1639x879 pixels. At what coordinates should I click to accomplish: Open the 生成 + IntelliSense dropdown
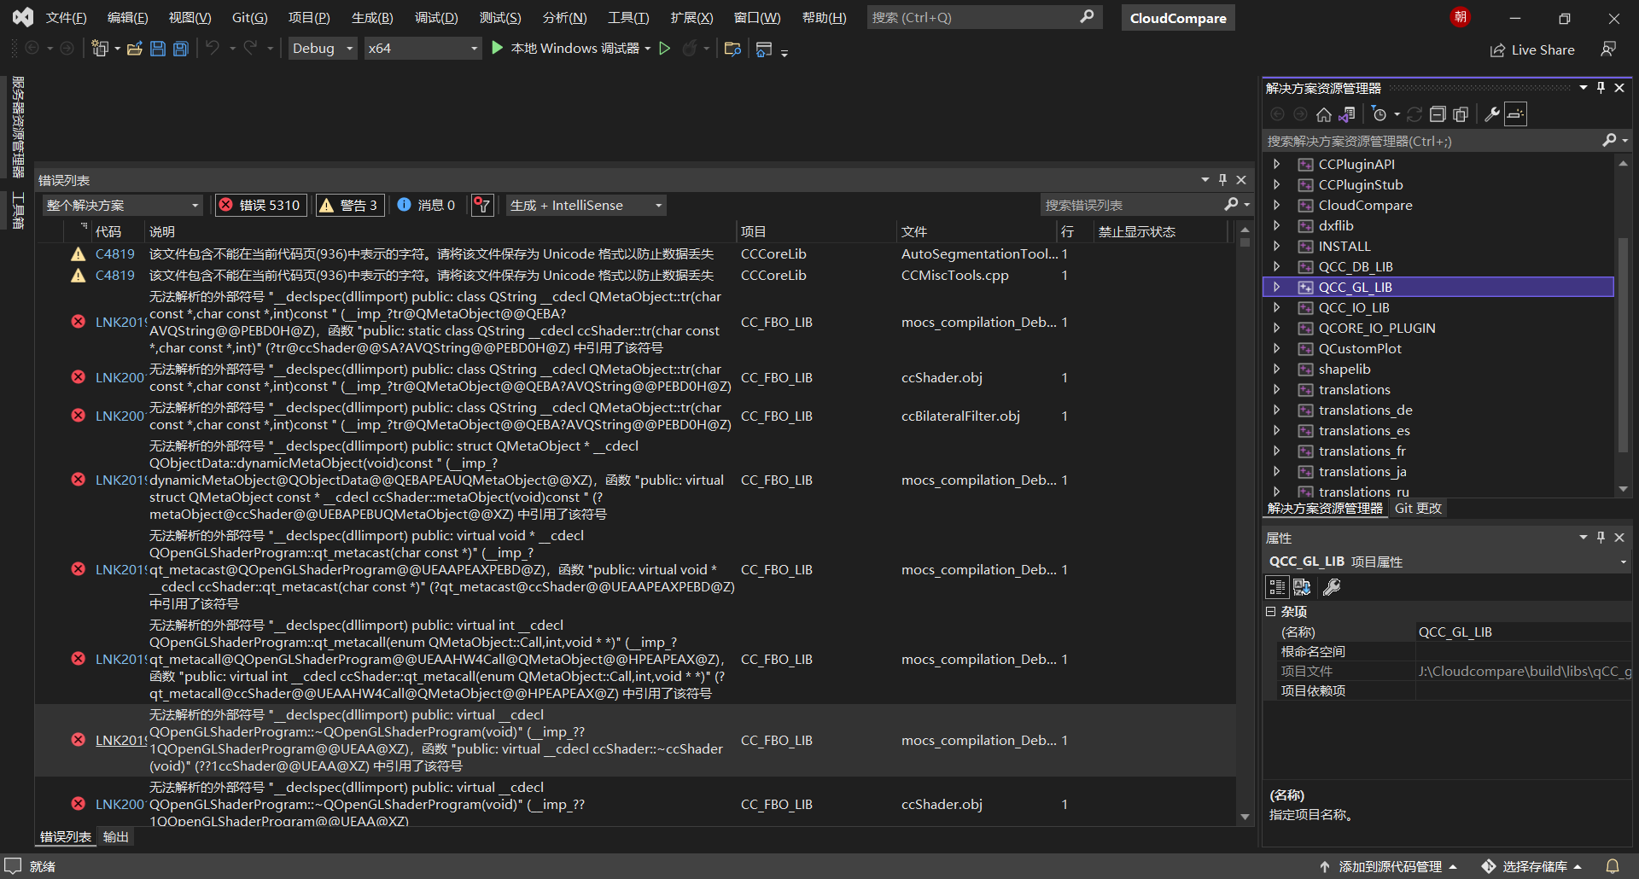pyautogui.click(x=586, y=205)
